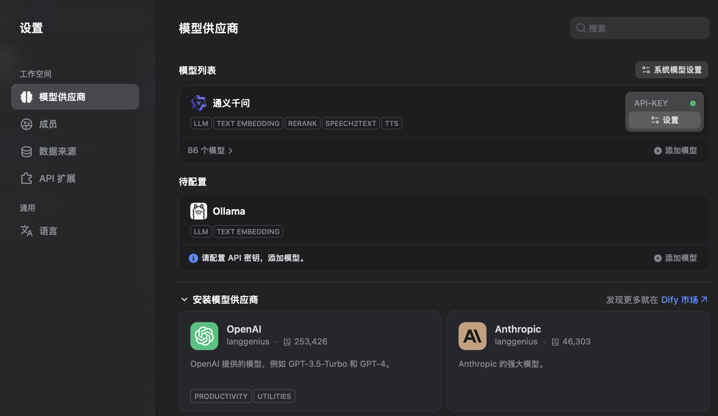
Task: Open the API 扩展 settings page
Action: 57,179
